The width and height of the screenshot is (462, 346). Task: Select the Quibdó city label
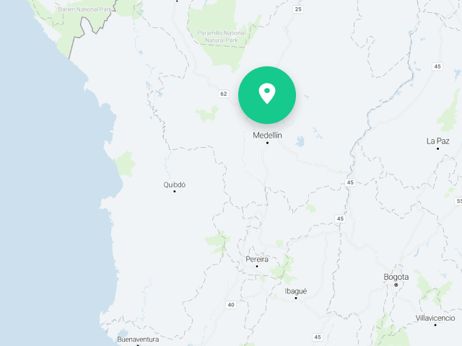click(175, 185)
